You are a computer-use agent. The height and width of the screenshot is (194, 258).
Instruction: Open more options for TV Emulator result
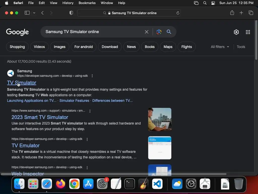click(87, 139)
